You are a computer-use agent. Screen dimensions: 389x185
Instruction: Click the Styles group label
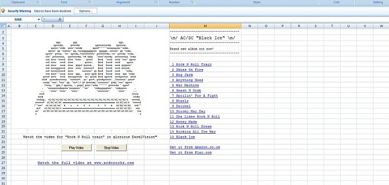click(257, 2)
